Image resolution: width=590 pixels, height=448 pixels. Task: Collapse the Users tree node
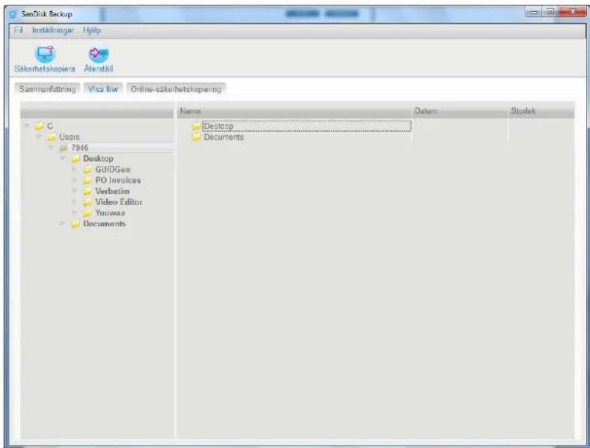(x=39, y=136)
